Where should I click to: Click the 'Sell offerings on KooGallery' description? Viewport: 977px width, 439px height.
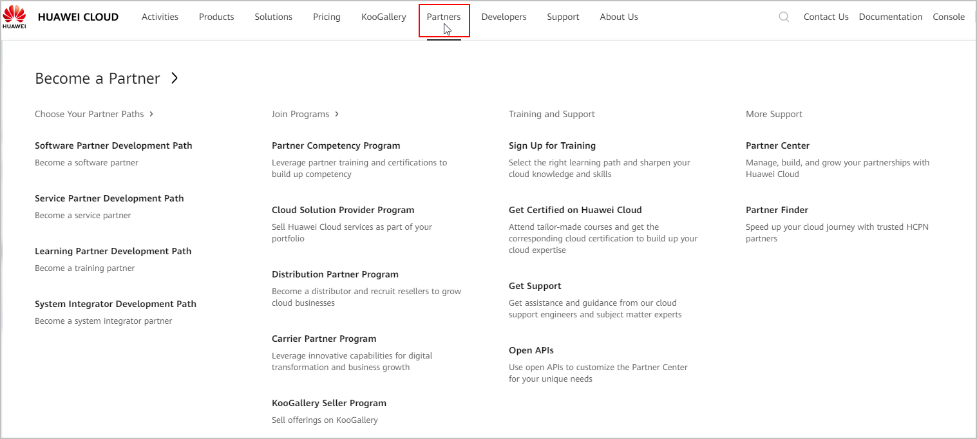[x=325, y=420]
